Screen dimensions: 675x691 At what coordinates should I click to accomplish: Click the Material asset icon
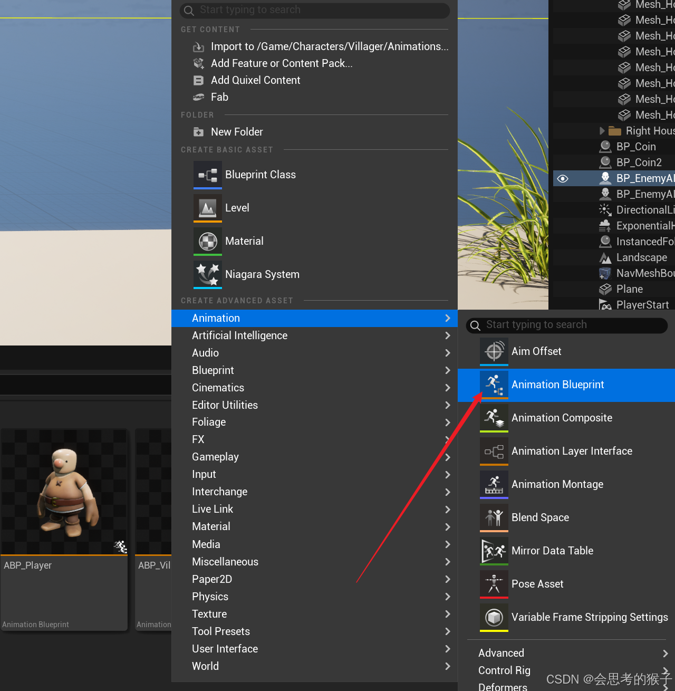(x=208, y=241)
